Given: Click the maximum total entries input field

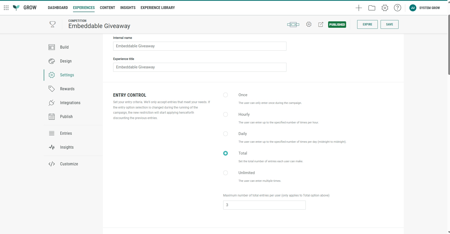Looking at the screenshot, I should pos(264,205).
